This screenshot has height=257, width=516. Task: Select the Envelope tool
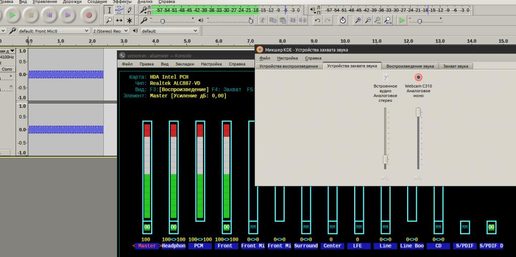119,10
